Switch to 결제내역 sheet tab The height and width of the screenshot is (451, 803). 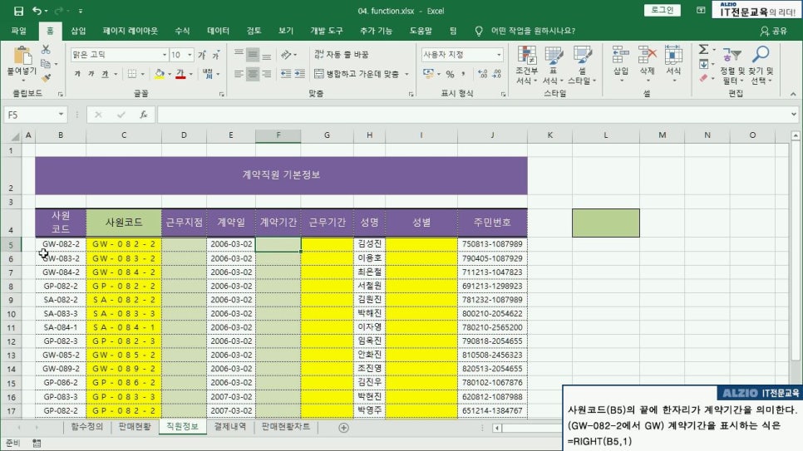point(230,427)
